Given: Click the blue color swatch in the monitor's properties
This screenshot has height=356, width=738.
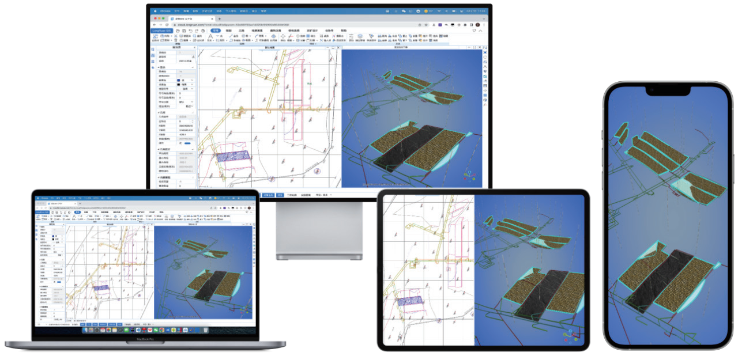Looking at the screenshot, I should pyautogui.click(x=179, y=81).
